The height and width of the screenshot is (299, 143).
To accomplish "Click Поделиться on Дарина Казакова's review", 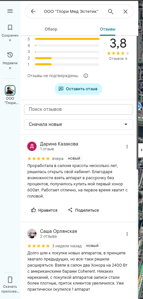I will tap(83, 210).
